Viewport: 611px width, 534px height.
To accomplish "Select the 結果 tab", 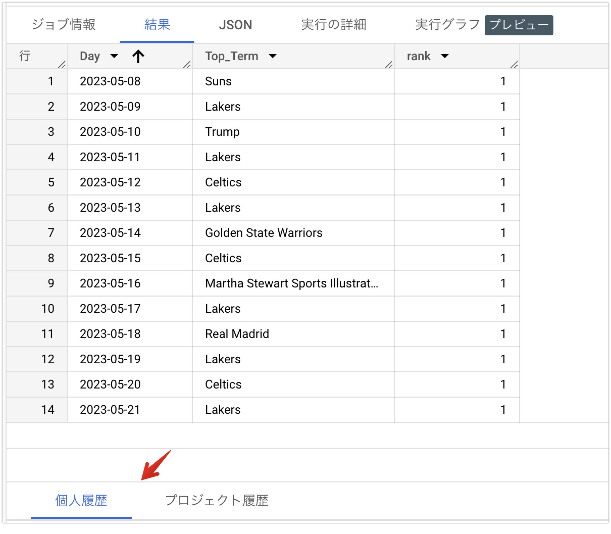I will pyautogui.click(x=157, y=25).
